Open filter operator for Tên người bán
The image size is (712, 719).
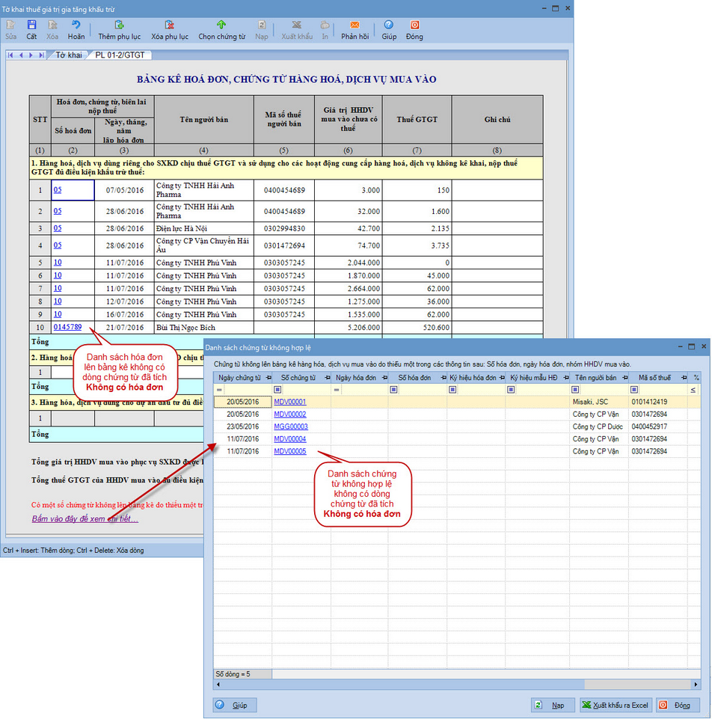point(575,390)
